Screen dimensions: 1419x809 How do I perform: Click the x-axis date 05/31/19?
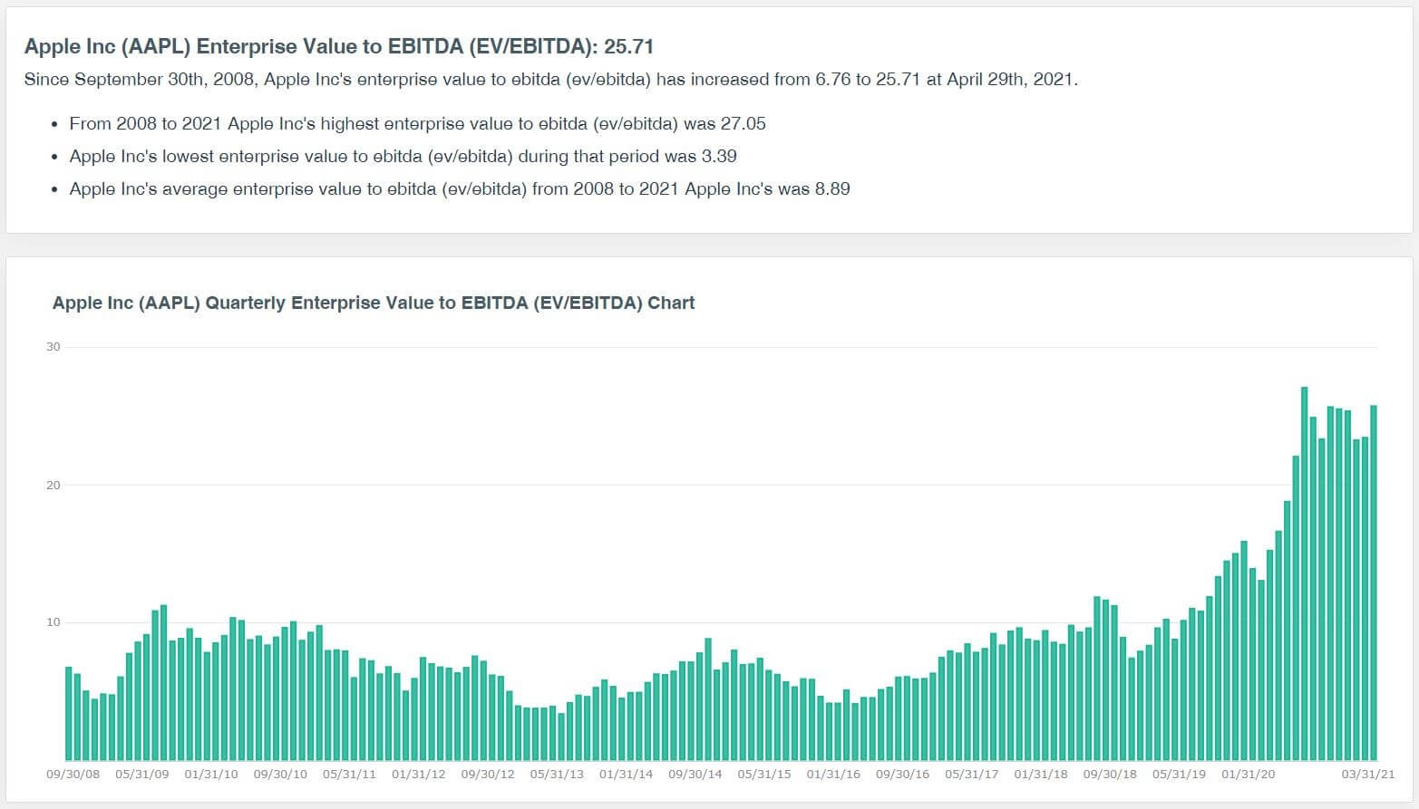click(x=1179, y=775)
